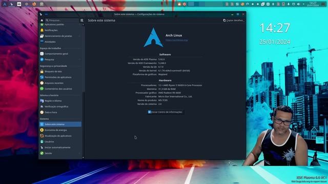The height and width of the screenshot is (184, 328).
Task: Open the Arch Linux application launcher
Action: 5,4
